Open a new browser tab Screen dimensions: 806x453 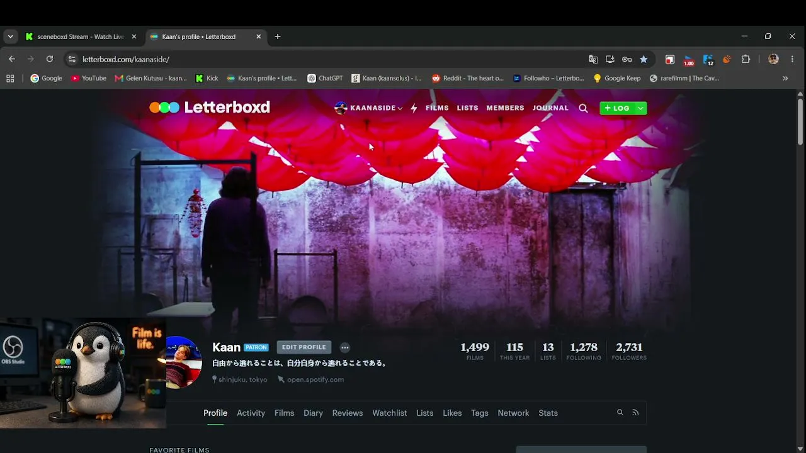pyautogui.click(x=278, y=36)
